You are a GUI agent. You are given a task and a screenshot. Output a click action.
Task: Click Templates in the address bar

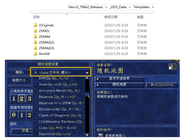141,7
